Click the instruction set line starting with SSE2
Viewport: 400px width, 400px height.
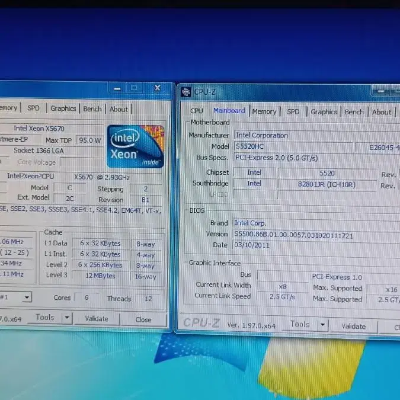(81, 210)
